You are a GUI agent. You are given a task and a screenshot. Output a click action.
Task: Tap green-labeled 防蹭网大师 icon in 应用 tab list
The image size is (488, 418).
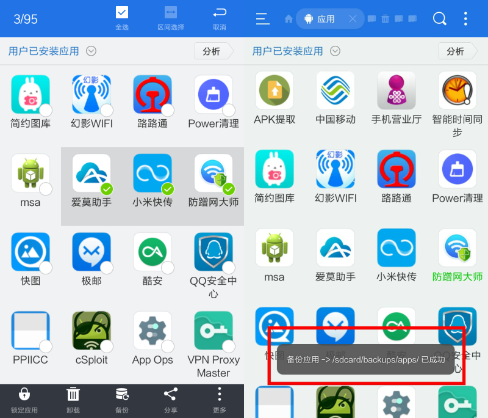pyautogui.click(x=457, y=248)
